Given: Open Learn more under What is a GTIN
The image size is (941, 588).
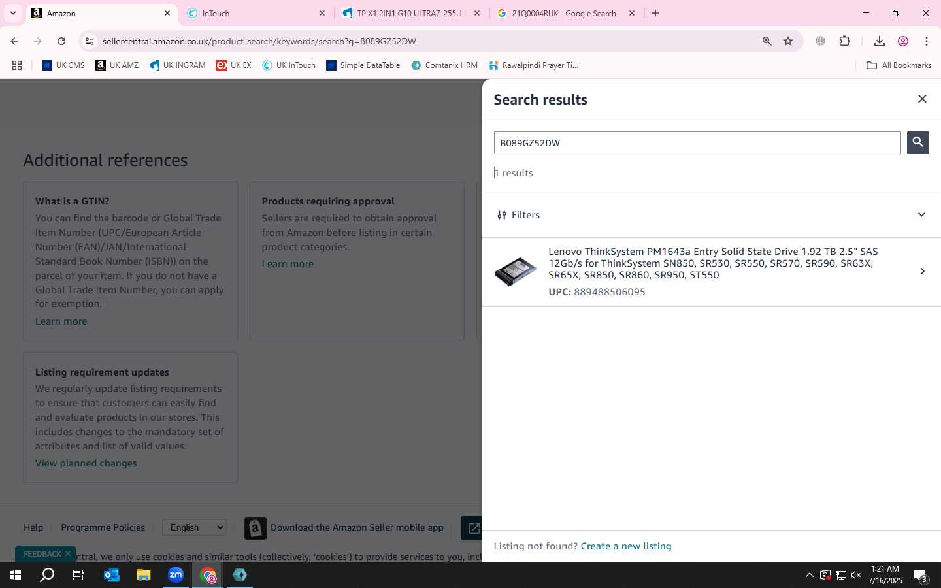Looking at the screenshot, I should click(61, 321).
